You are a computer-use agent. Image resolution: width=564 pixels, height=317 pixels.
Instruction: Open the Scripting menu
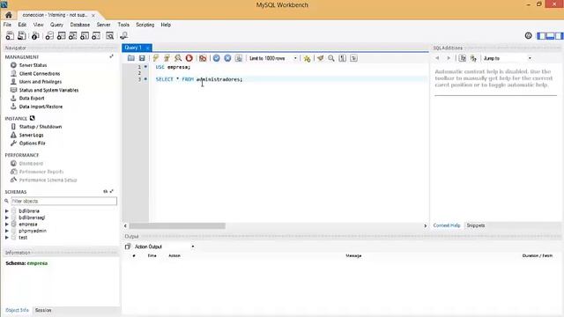point(145,25)
